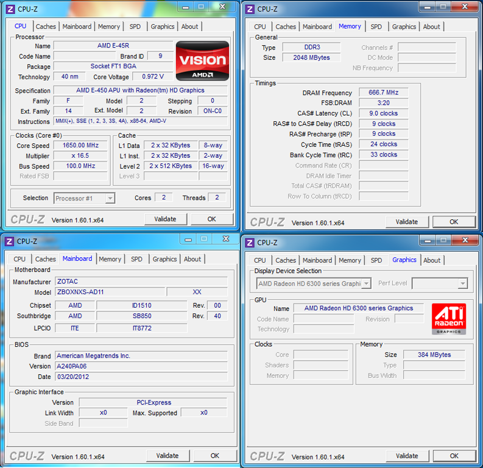The width and height of the screenshot is (483, 468).
Task: Click the Level 2 cache 2 x 512 KBytes value
Action: (x=171, y=166)
